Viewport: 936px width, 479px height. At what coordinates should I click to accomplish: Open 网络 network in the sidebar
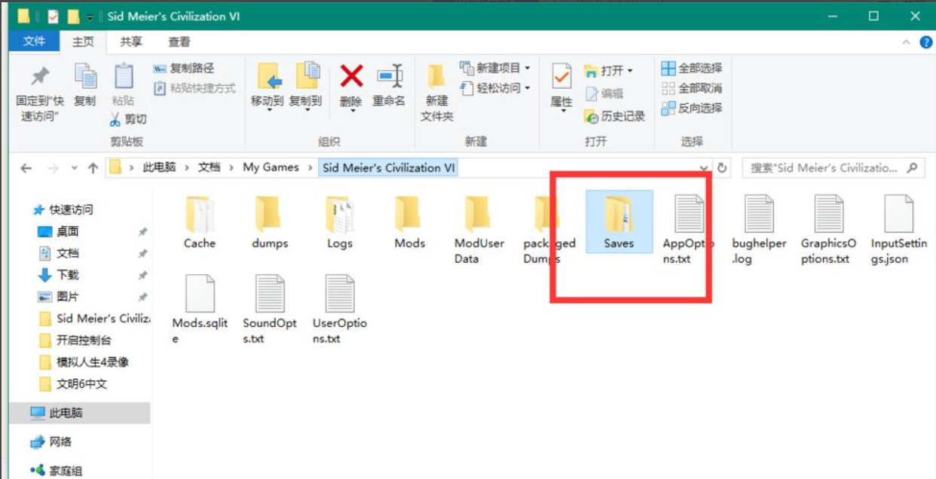click(x=61, y=442)
